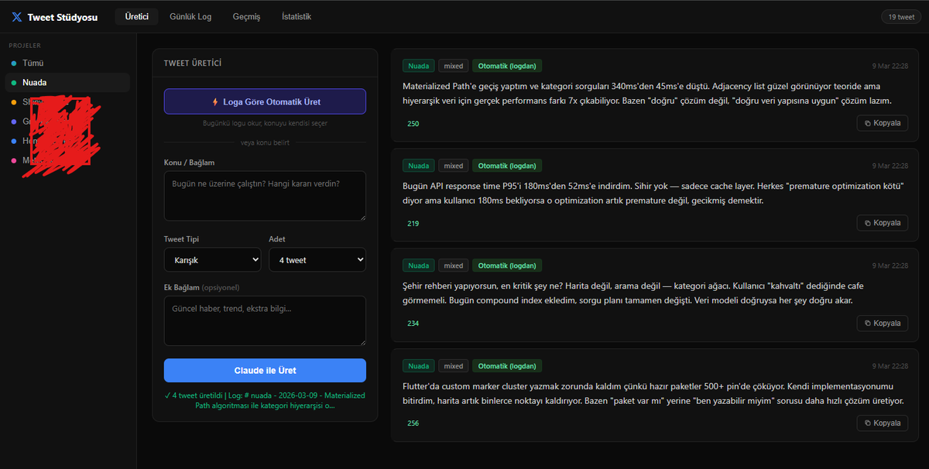Click the Flutter custom marker tweet text
929x469 pixels.
point(653,393)
